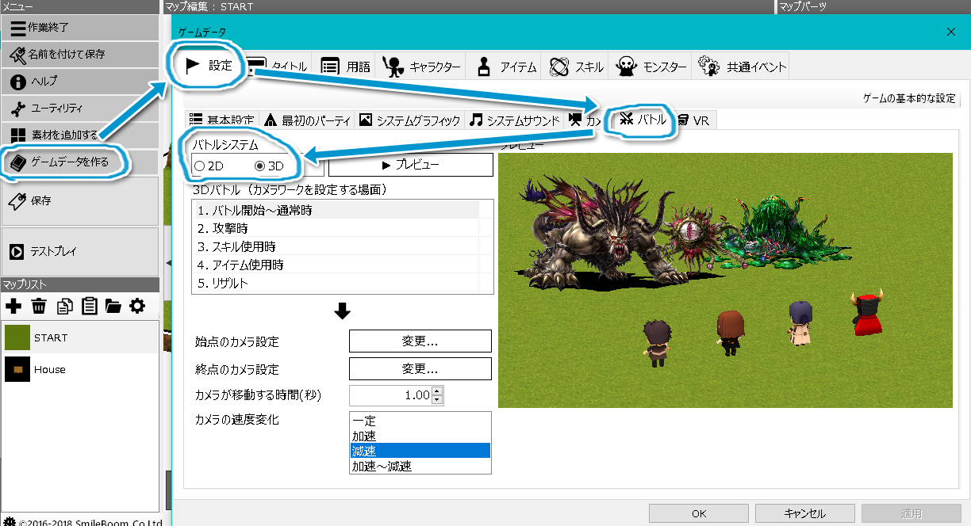Switch to 設定 tab
The height and width of the screenshot is (526, 971).
208,65
